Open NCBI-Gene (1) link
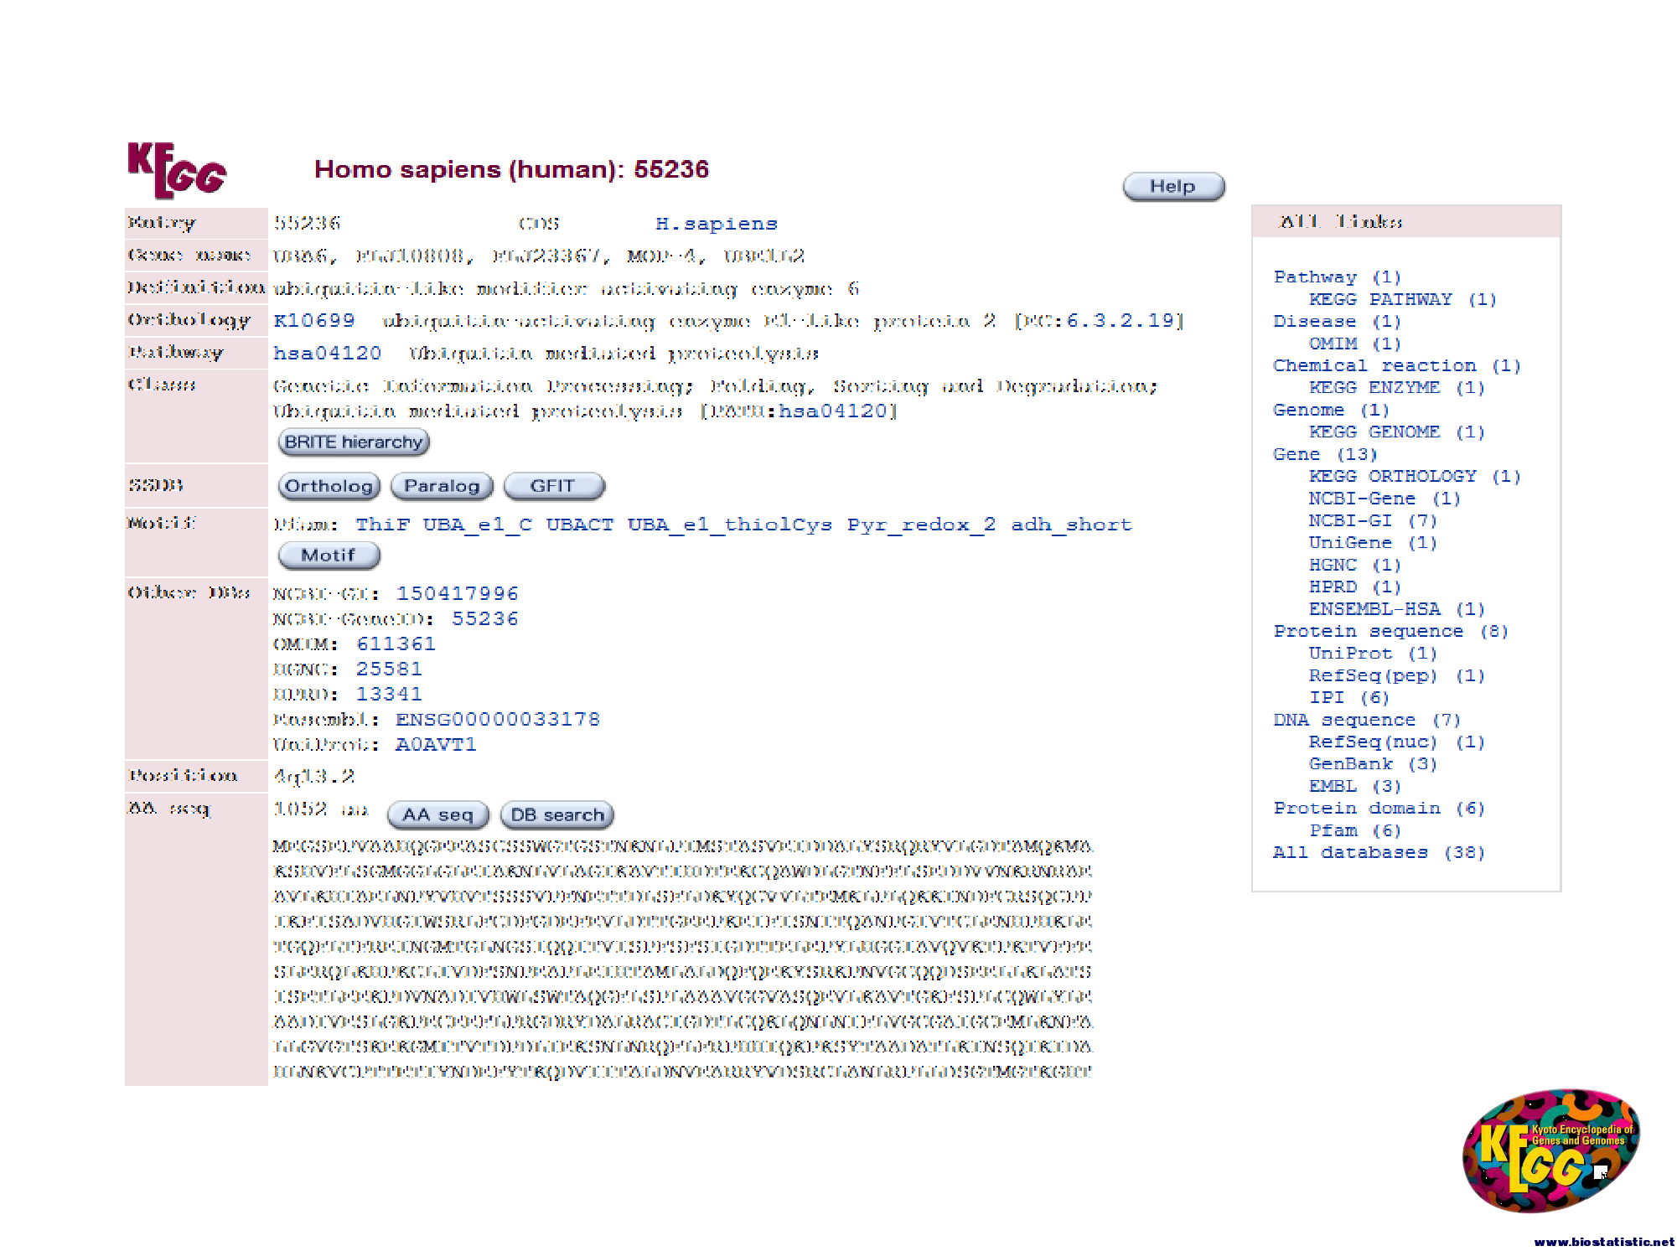Viewport: 1677px width, 1251px height. click(1385, 499)
